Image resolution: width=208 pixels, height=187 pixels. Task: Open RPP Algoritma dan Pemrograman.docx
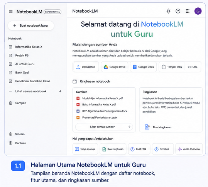pos(105,111)
